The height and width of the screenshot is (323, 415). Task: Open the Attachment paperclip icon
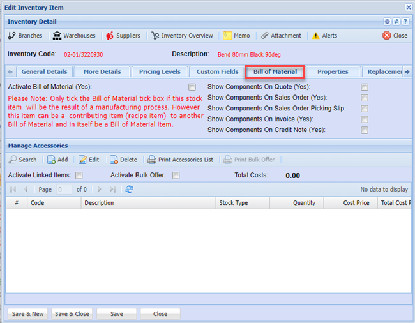264,36
